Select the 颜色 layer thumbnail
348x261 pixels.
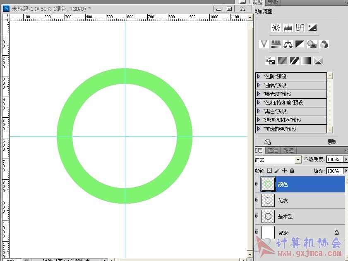click(x=268, y=184)
